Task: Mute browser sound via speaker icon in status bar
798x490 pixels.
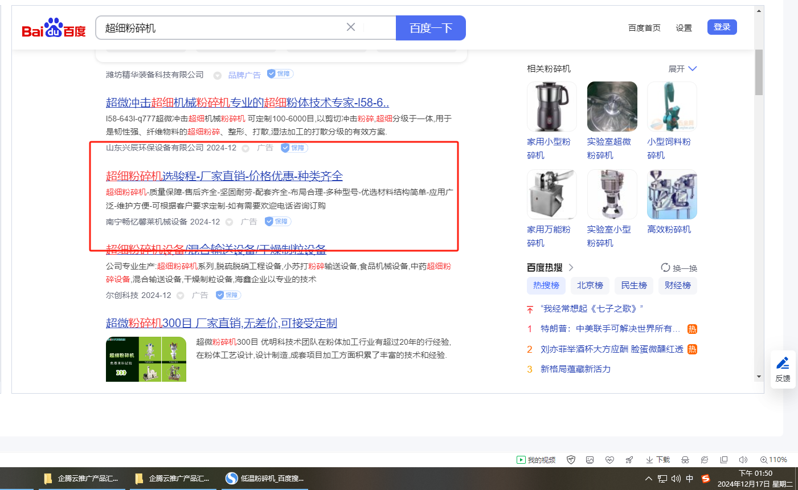Action: [743, 460]
